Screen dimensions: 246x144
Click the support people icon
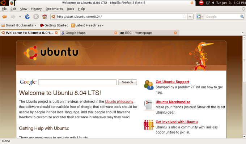[149, 85]
